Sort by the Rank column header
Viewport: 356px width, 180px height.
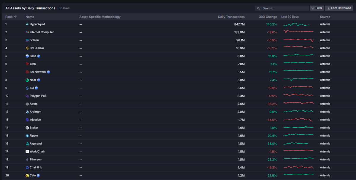11,17
